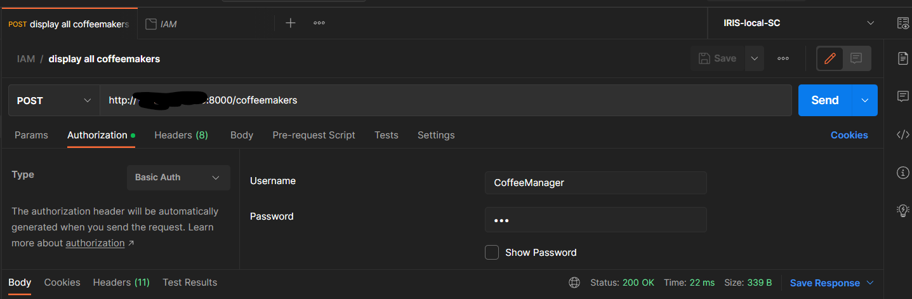Open the comments icon in right sidebar
This screenshot has width=912, height=299.
902,96
